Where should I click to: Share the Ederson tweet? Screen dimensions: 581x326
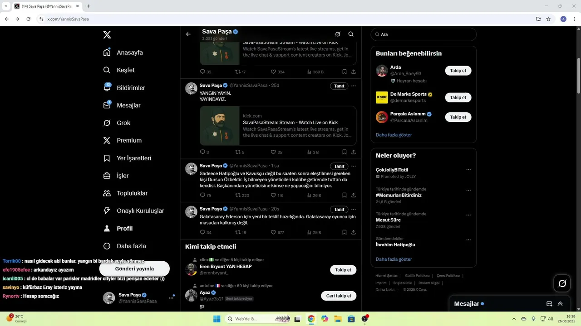tap(354, 232)
